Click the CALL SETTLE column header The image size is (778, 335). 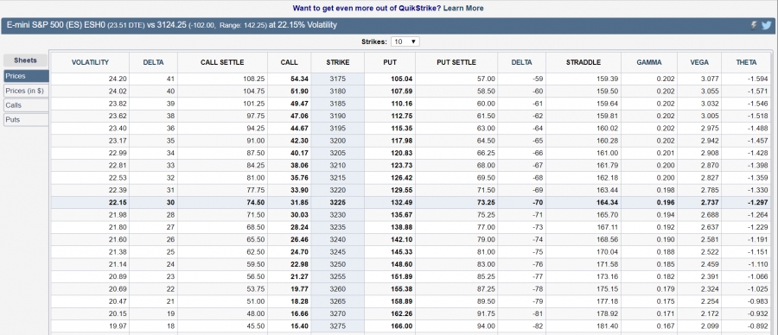(x=222, y=62)
